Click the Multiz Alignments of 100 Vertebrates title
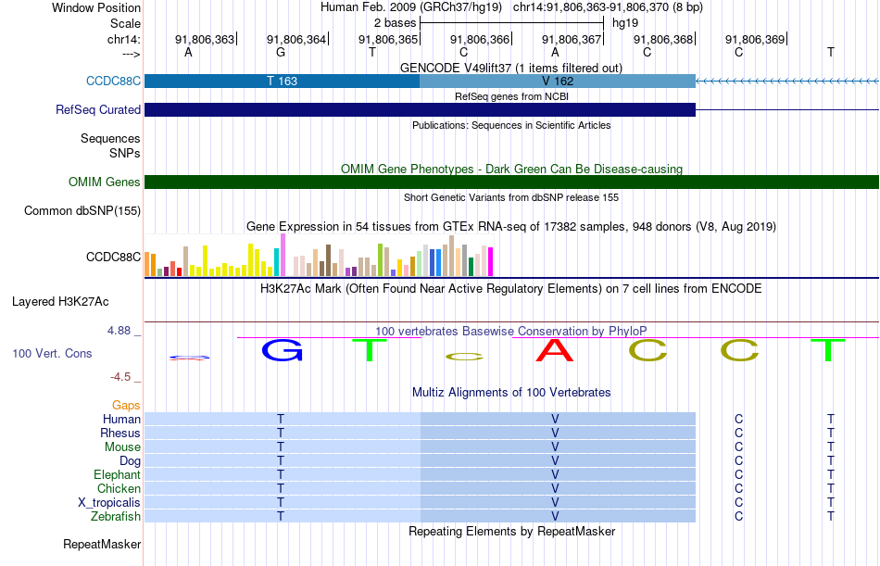The width and height of the screenshot is (880, 566). (x=511, y=393)
